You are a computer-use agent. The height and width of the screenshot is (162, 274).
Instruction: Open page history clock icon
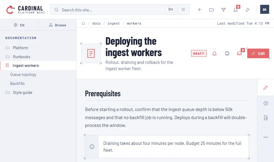[x=266, y=103]
